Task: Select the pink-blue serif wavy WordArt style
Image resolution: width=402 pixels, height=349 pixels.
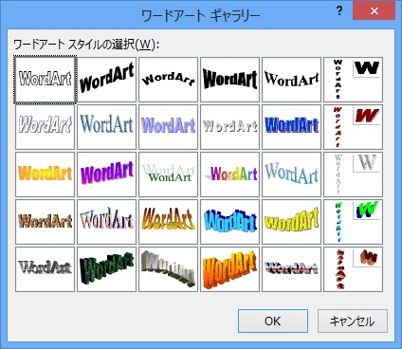Action: click(106, 222)
